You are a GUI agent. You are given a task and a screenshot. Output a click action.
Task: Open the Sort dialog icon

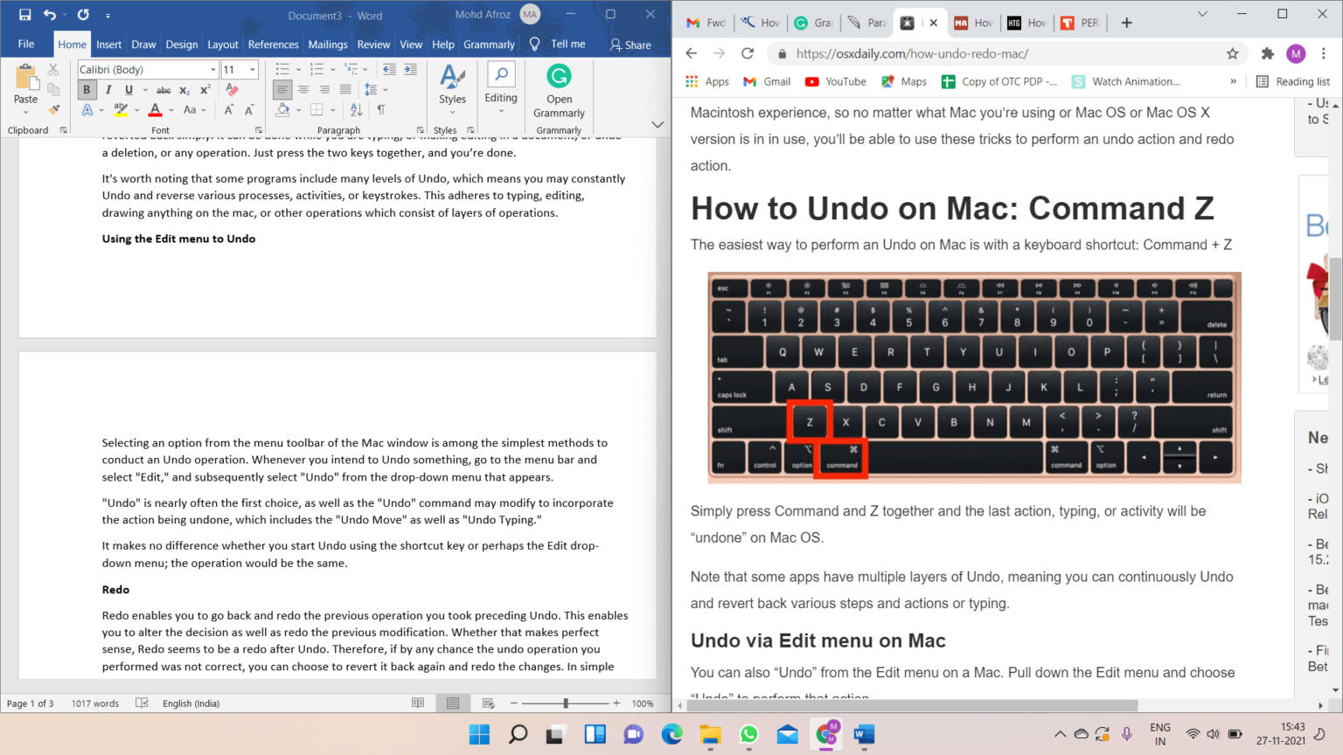pos(355,110)
